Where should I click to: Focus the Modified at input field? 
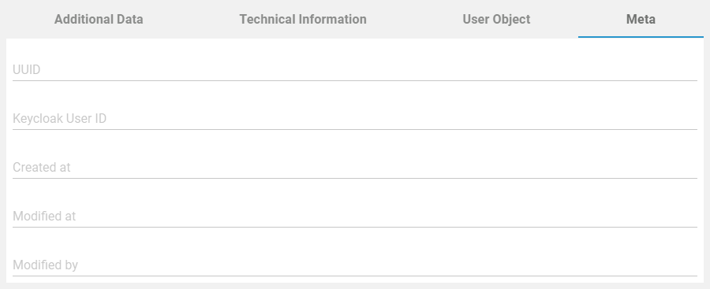[x=355, y=217]
